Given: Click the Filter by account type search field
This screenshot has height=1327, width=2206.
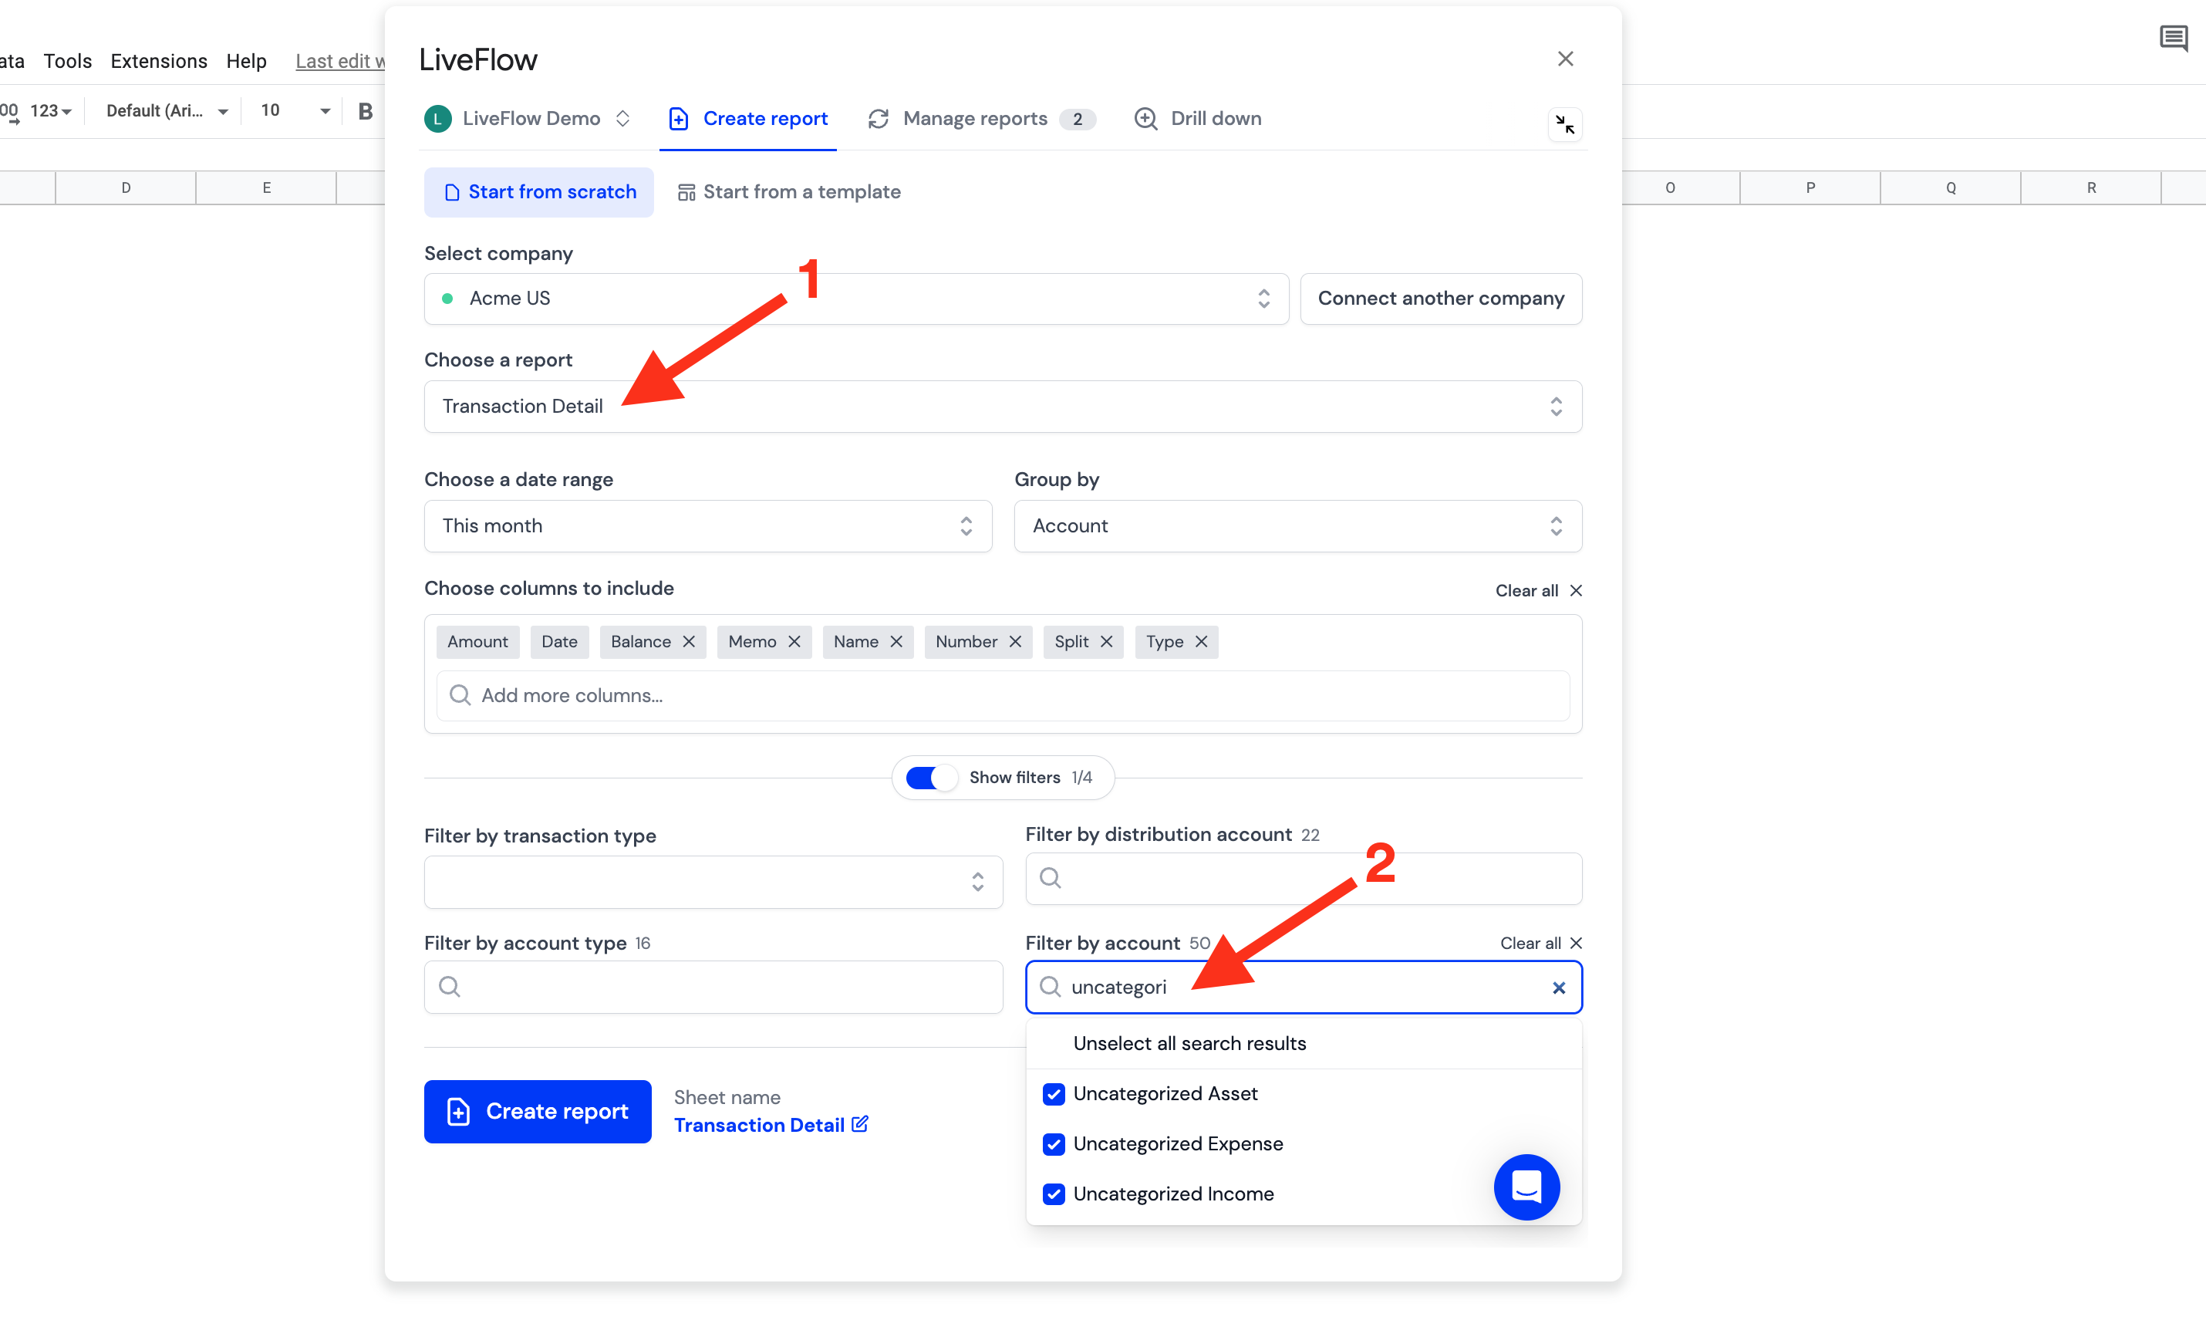Looking at the screenshot, I should click(713, 988).
